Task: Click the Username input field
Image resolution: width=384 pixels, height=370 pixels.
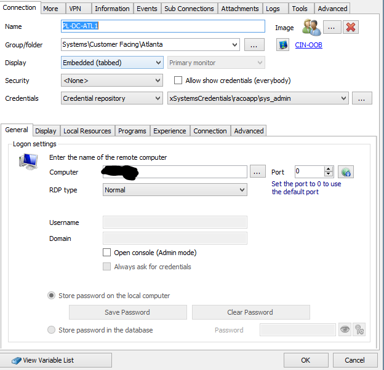Action: click(175, 222)
